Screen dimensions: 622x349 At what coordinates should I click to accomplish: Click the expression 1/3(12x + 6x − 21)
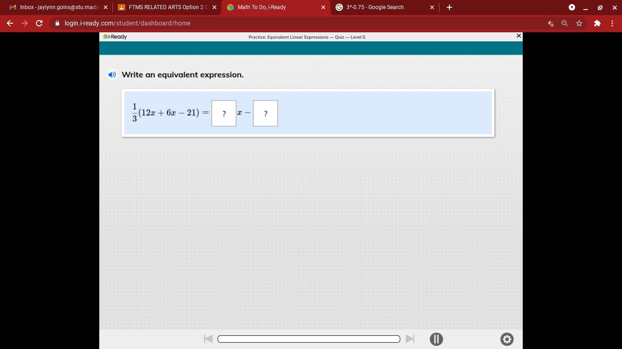pos(166,113)
